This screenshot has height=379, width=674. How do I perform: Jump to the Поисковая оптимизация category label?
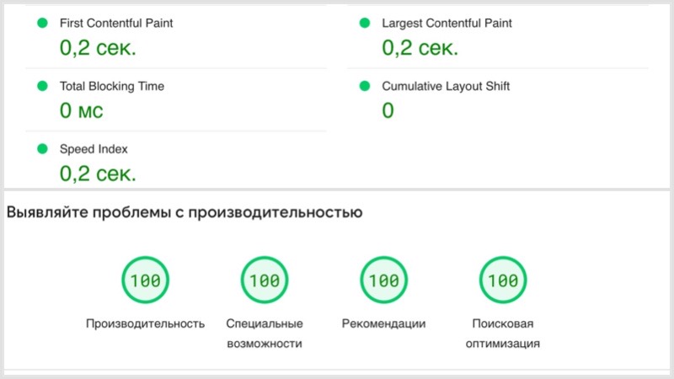point(503,334)
